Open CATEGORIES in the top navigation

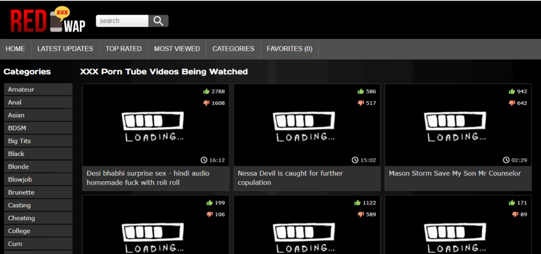pyautogui.click(x=233, y=48)
